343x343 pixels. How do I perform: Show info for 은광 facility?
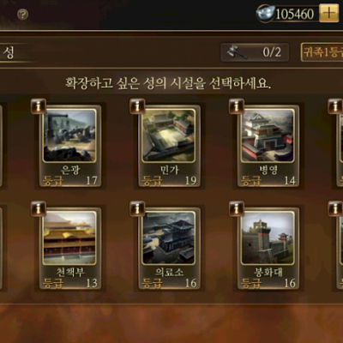point(39,106)
